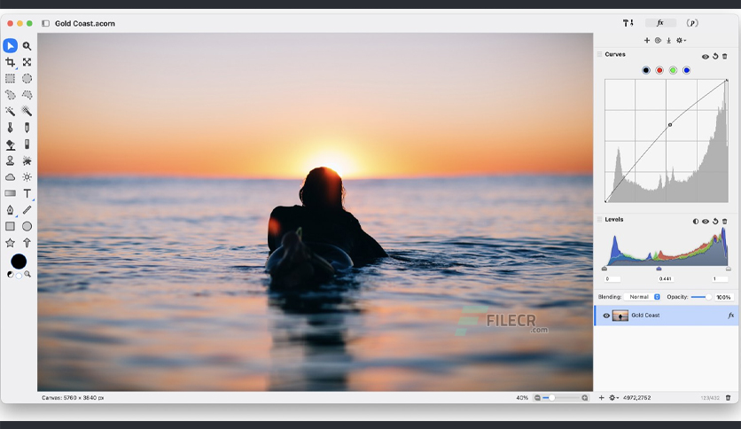Reset the Curves filter
741x429 pixels.
715,56
